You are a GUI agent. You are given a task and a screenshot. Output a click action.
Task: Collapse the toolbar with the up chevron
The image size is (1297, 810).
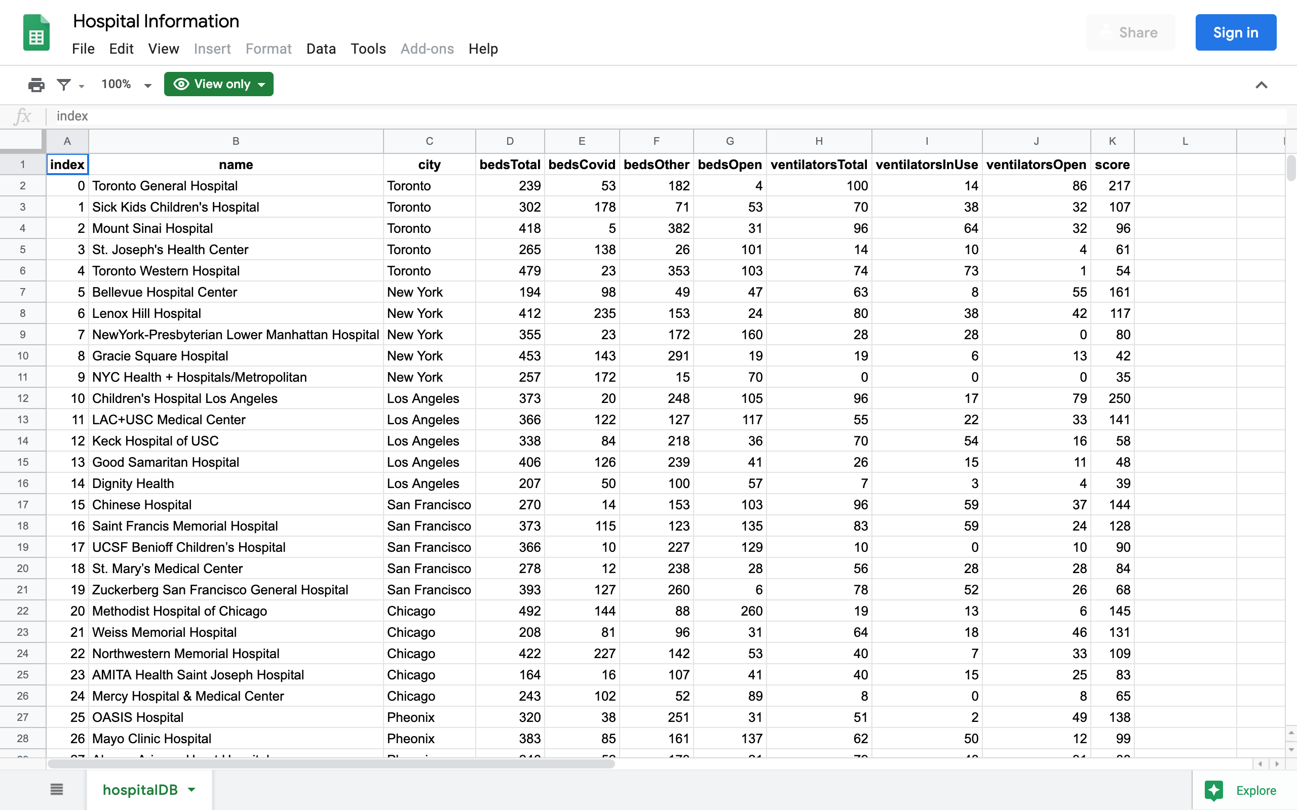pyautogui.click(x=1261, y=85)
